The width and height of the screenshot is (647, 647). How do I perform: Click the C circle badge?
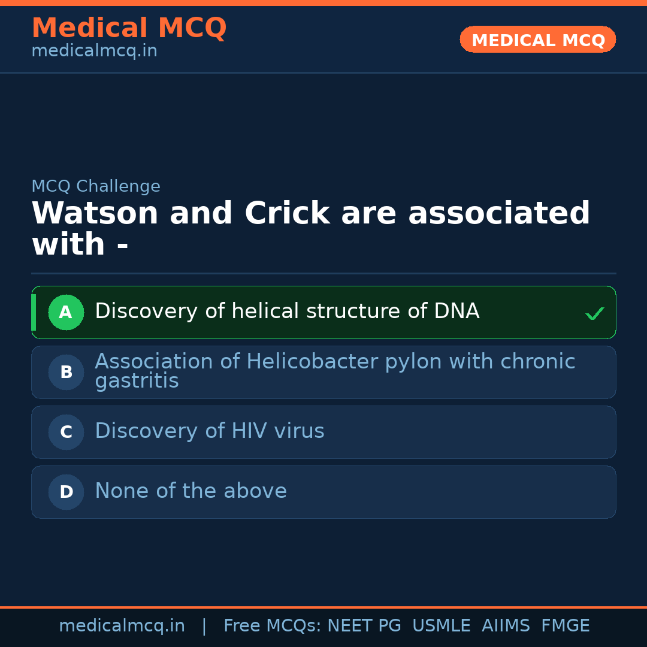click(66, 432)
